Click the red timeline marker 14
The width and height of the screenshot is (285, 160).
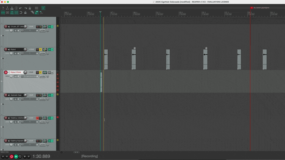(x=251, y=8)
